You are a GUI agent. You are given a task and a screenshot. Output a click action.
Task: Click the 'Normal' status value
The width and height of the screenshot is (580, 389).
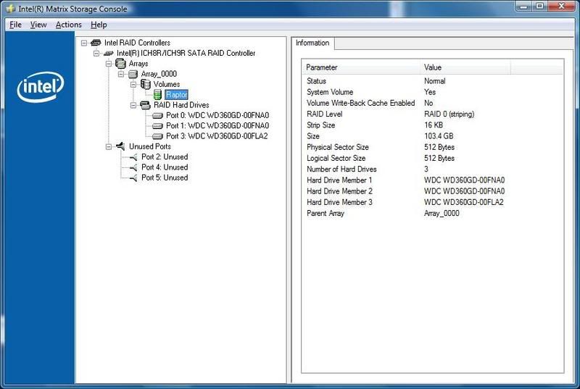pos(434,81)
